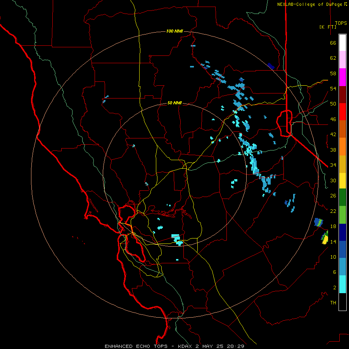
Task: Click the dark green 30 kft legend swatch
Action: 342,197
